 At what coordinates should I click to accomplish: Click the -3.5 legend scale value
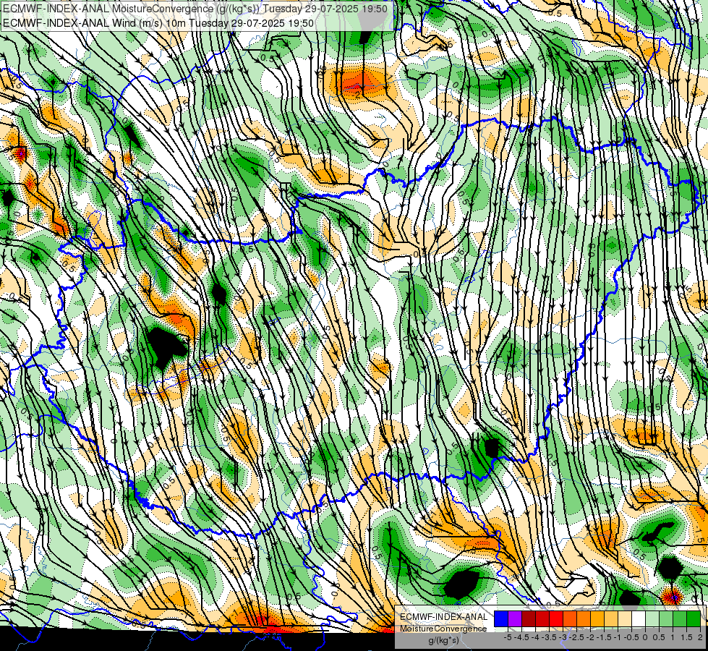(x=549, y=637)
